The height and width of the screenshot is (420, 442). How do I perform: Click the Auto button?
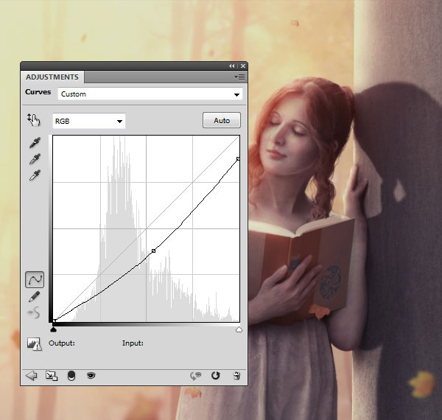click(222, 120)
